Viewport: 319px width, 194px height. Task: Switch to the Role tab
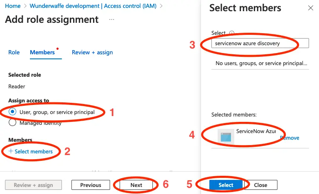click(x=14, y=52)
